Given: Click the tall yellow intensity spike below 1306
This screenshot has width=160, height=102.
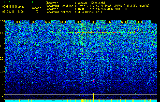Looking at the screenshot, I should 94,97.
